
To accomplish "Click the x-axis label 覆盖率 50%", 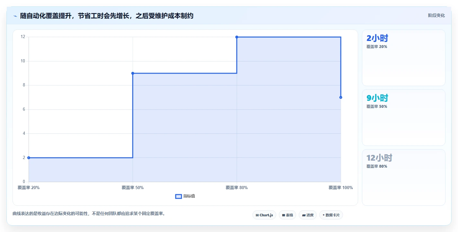I will 133,188.
